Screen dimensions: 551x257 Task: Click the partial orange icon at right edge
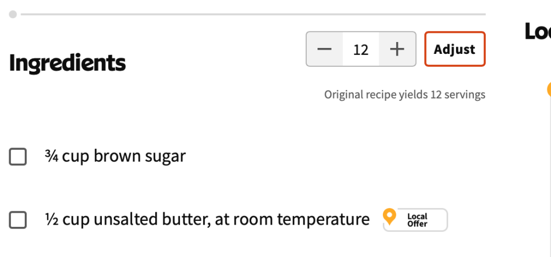pos(548,89)
